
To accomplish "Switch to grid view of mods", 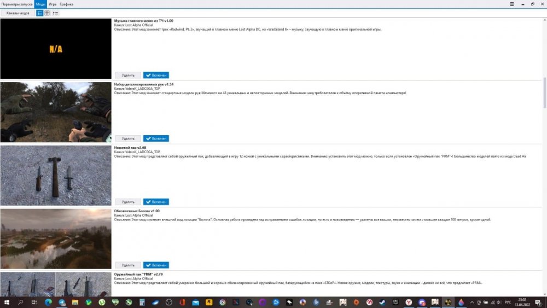I will (x=47, y=13).
